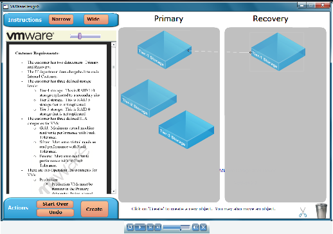Click the scissors cut icon
This screenshot has width=333, height=234.
(303, 212)
